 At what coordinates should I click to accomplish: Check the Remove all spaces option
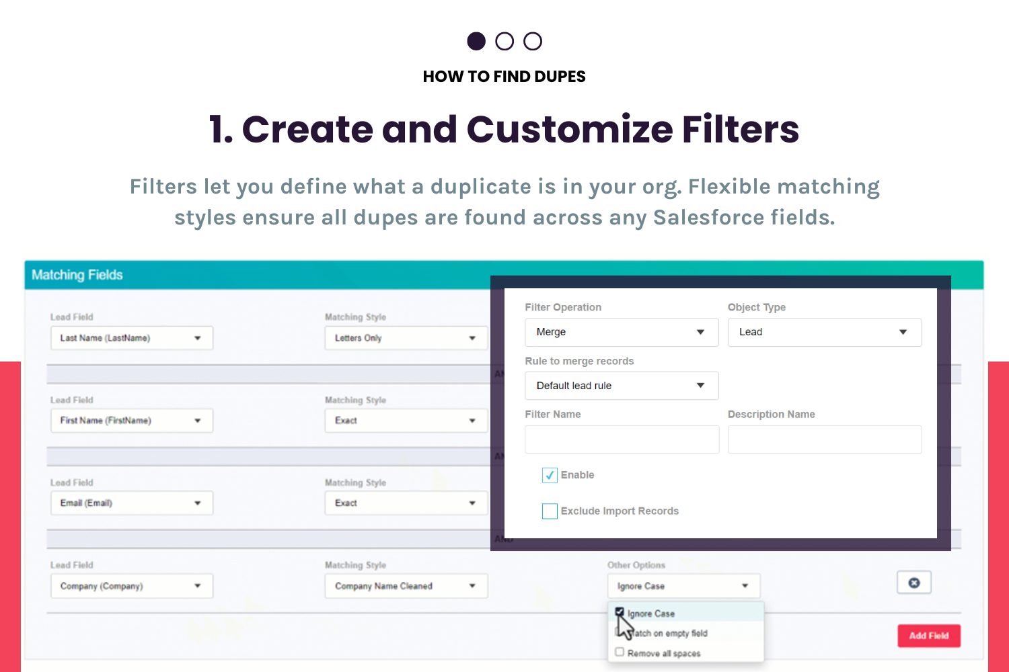coord(620,651)
